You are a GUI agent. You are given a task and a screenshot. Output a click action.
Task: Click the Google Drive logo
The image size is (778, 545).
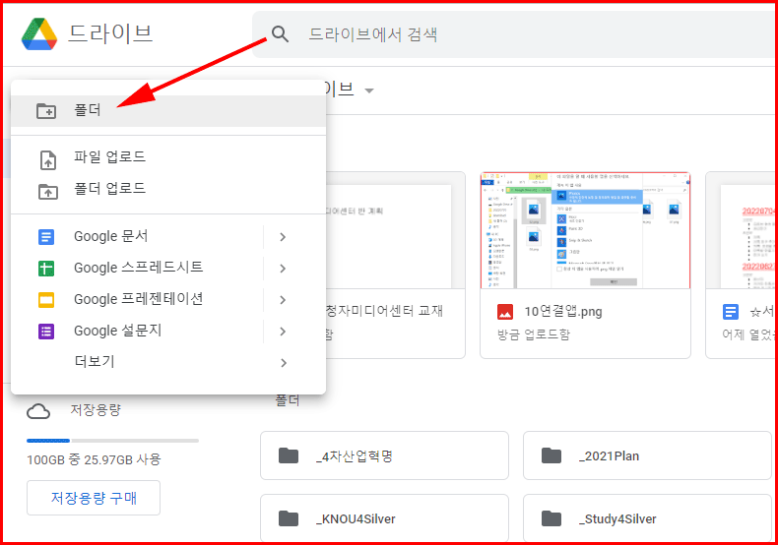click(39, 34)
